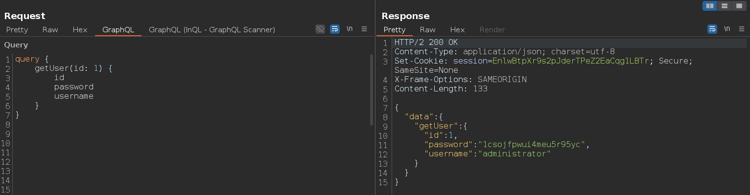Select top-bottom split layout icon
This screenshot has height=195, width=750.
(x=724, y=6)
